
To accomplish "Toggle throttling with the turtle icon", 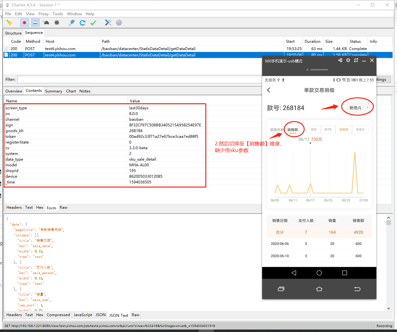I will click(46, 23).
